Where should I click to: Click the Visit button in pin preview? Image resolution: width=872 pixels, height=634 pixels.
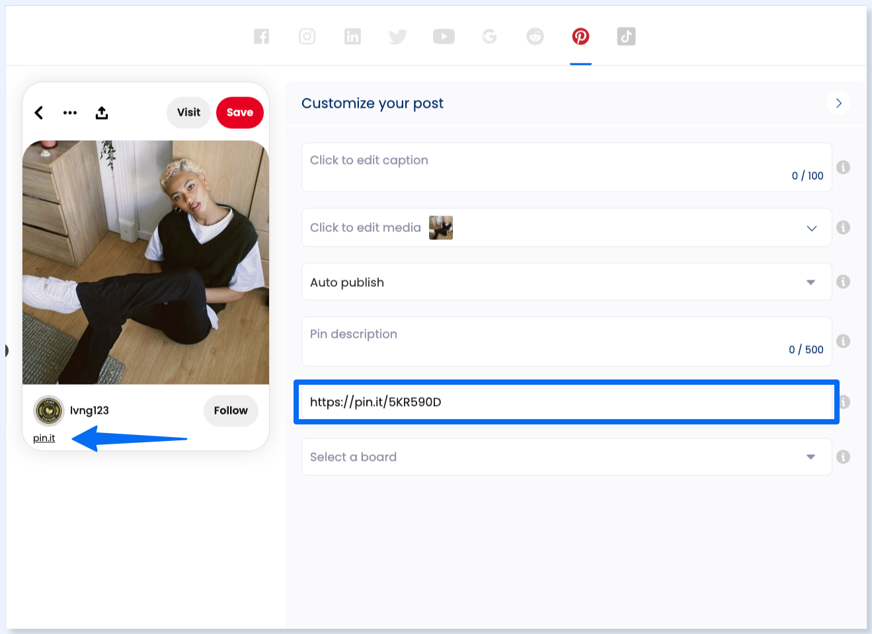point(188,112)
